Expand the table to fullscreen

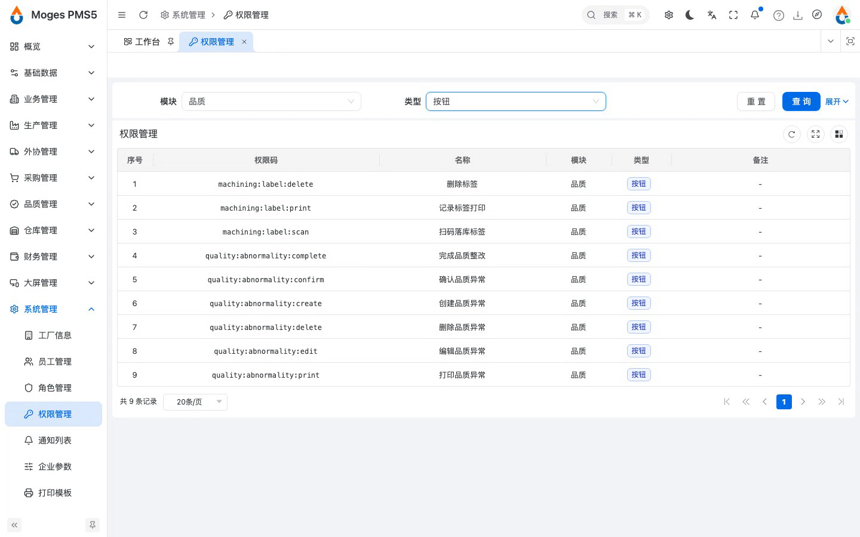pyautogui.click(x=816, y=134)
